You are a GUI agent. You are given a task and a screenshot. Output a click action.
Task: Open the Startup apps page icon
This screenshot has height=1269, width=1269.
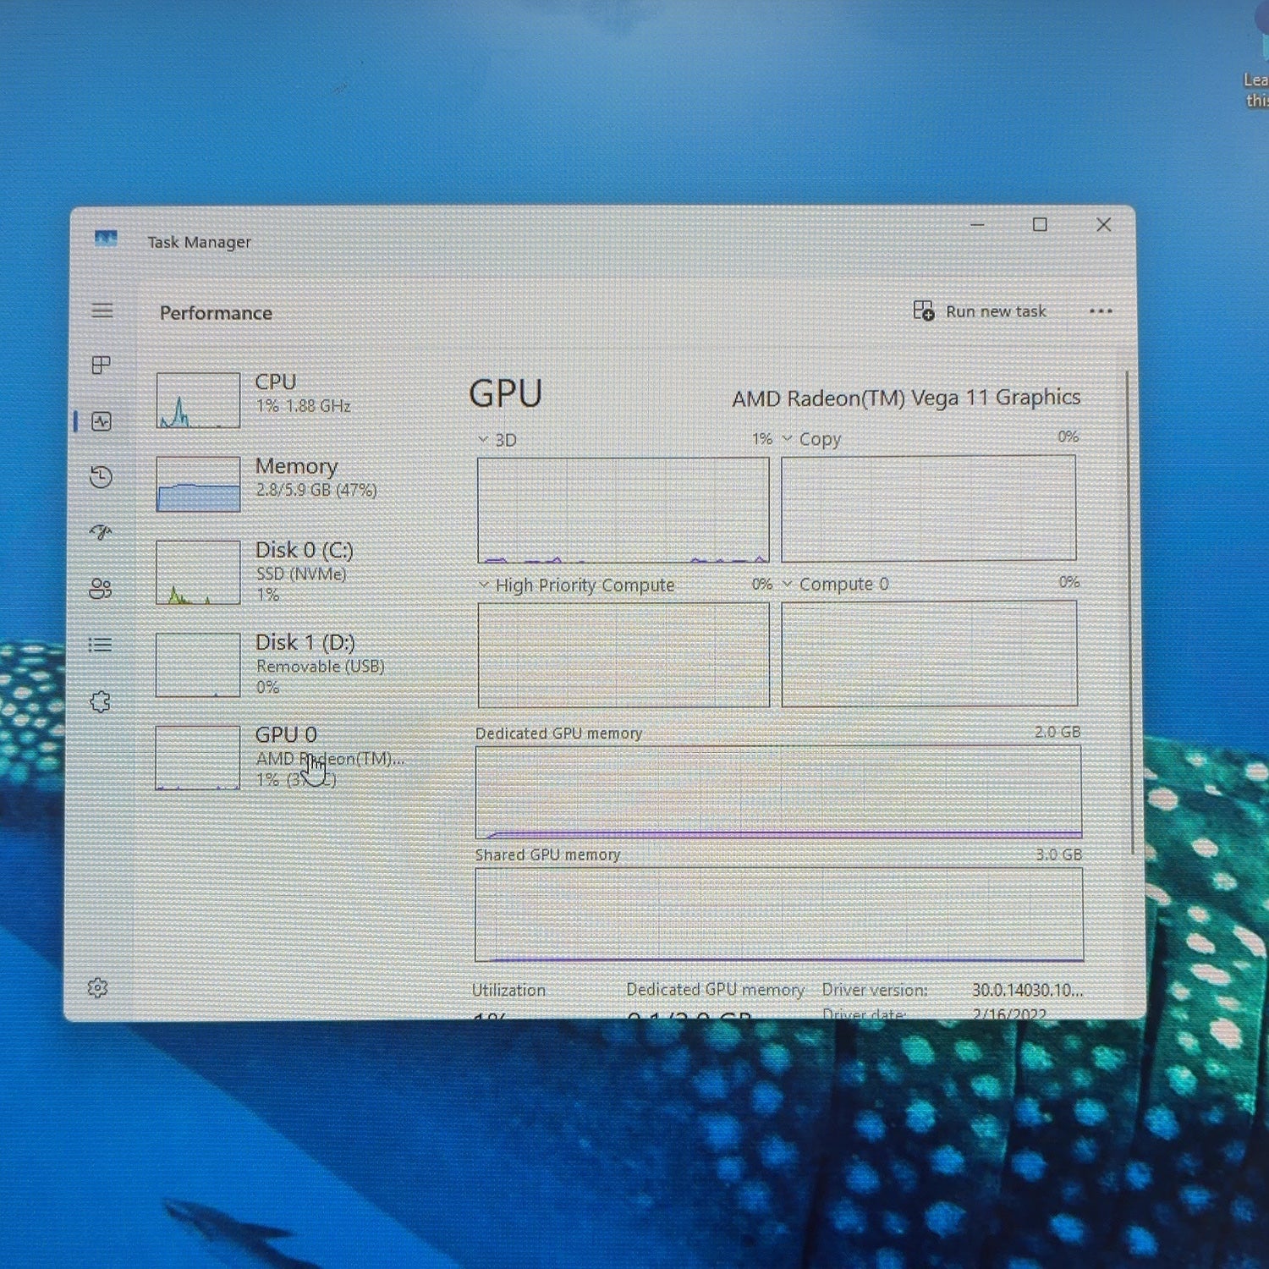click(101, 532)
